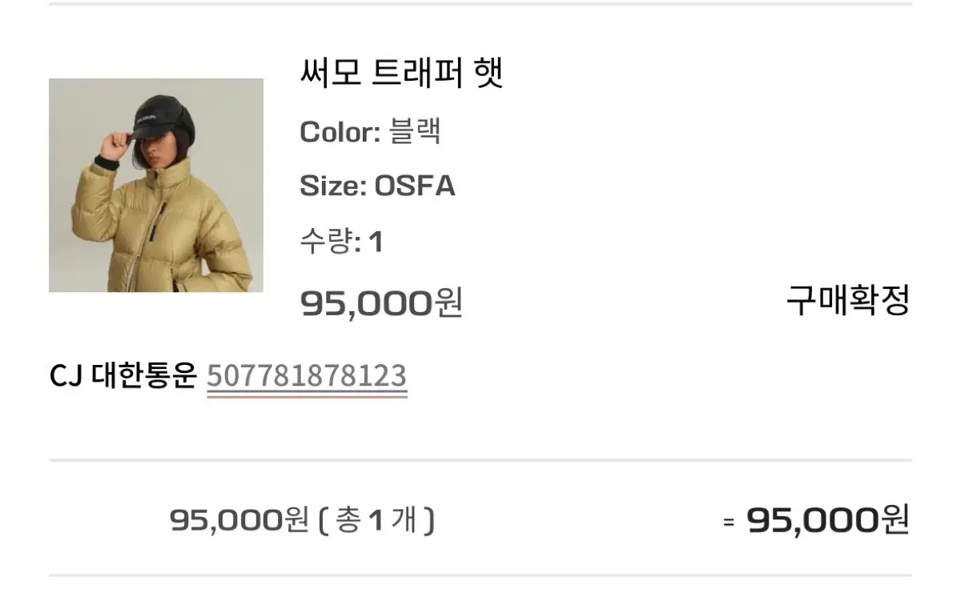Viewport: 961px width, 597px height.
Task: Click the Color: label
Action: [340, 131]
